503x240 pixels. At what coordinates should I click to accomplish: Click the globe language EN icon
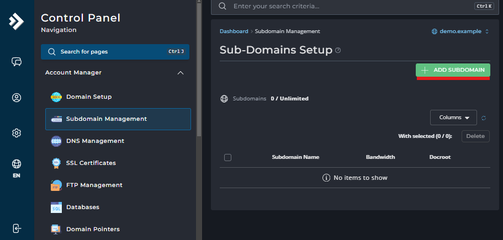[x=17, y=167]
